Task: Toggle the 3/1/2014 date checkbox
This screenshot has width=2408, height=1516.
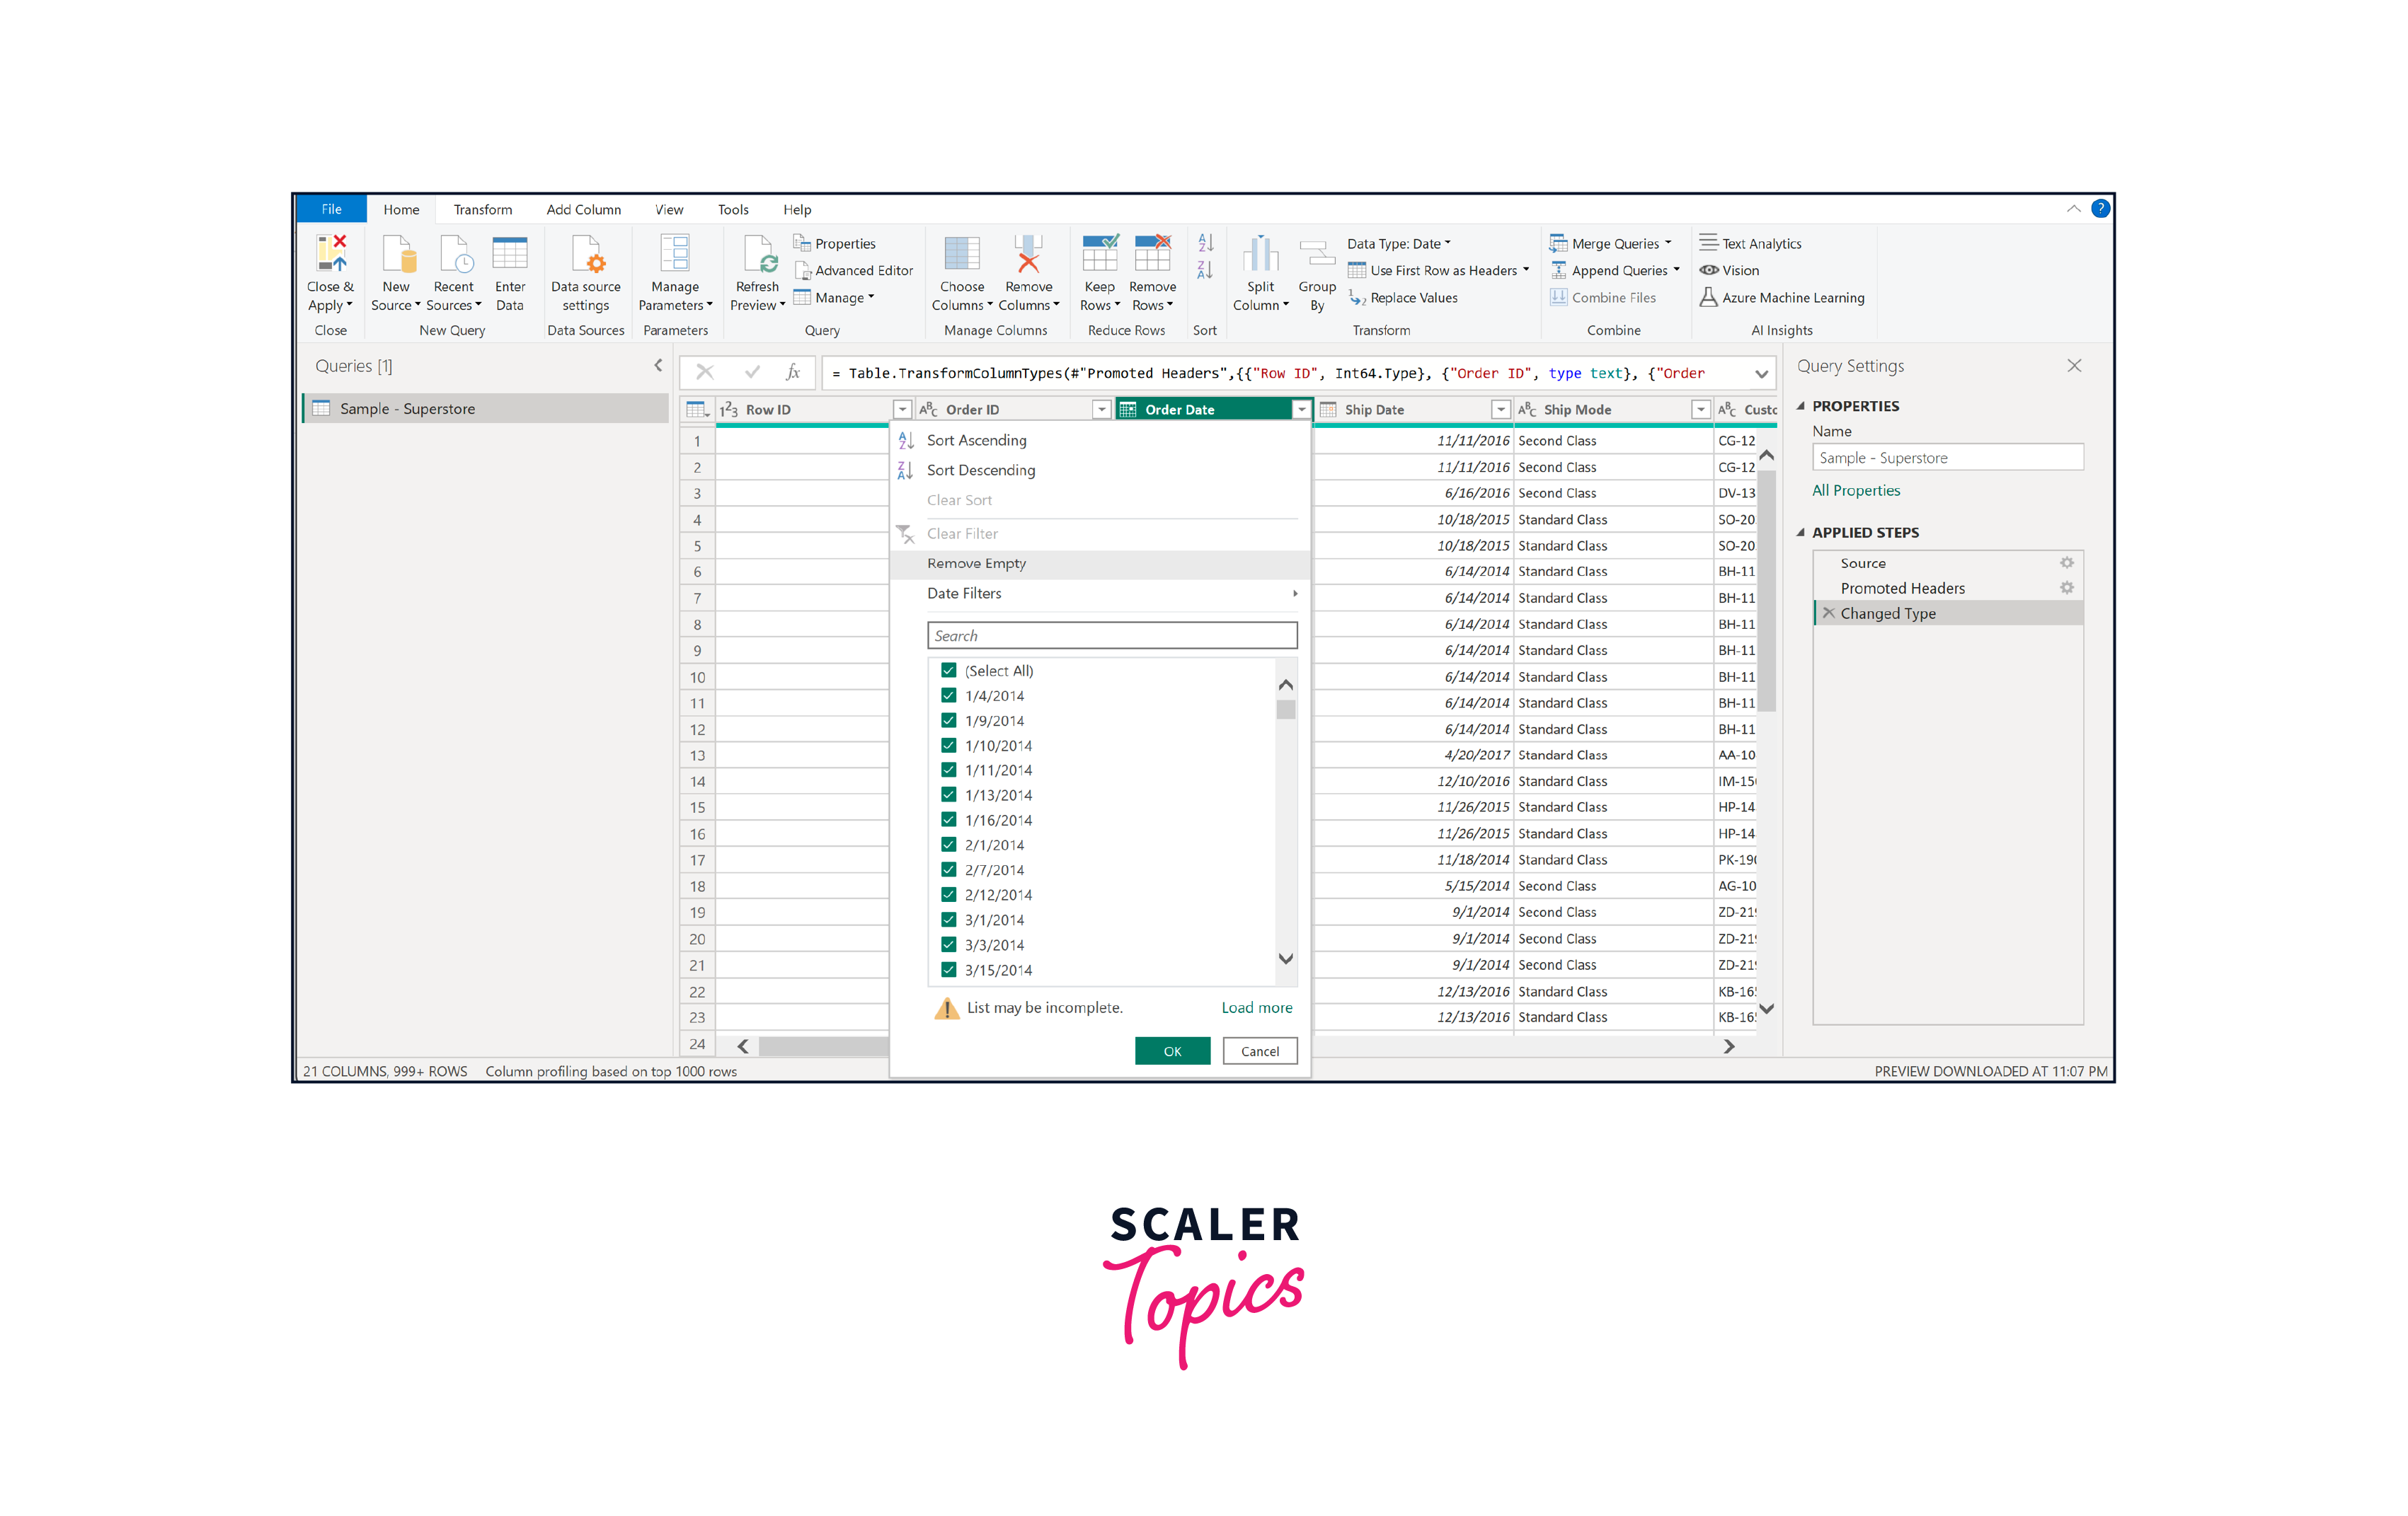Action: [x=949, y=920]
